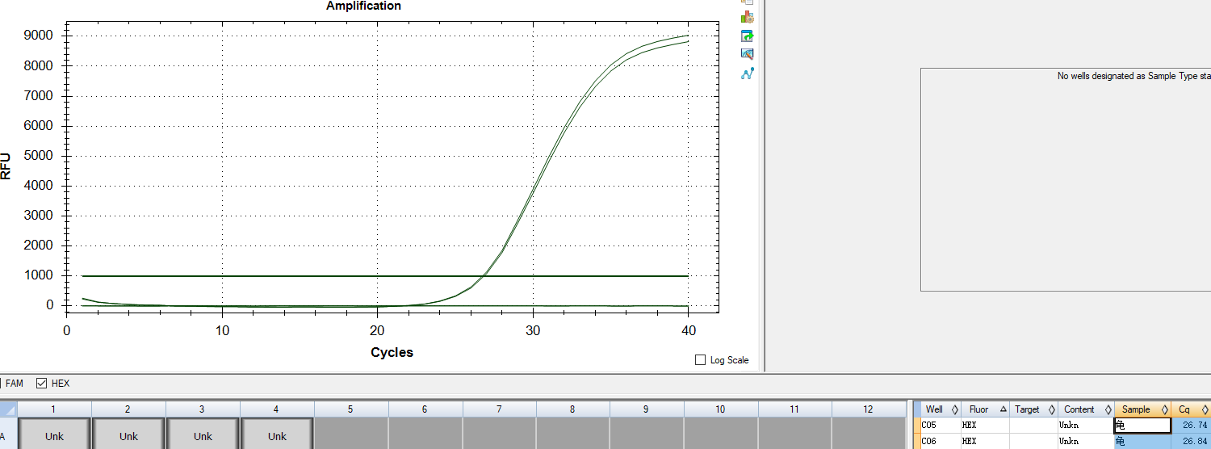Click the RFU axis label

(x=6, y=166)
